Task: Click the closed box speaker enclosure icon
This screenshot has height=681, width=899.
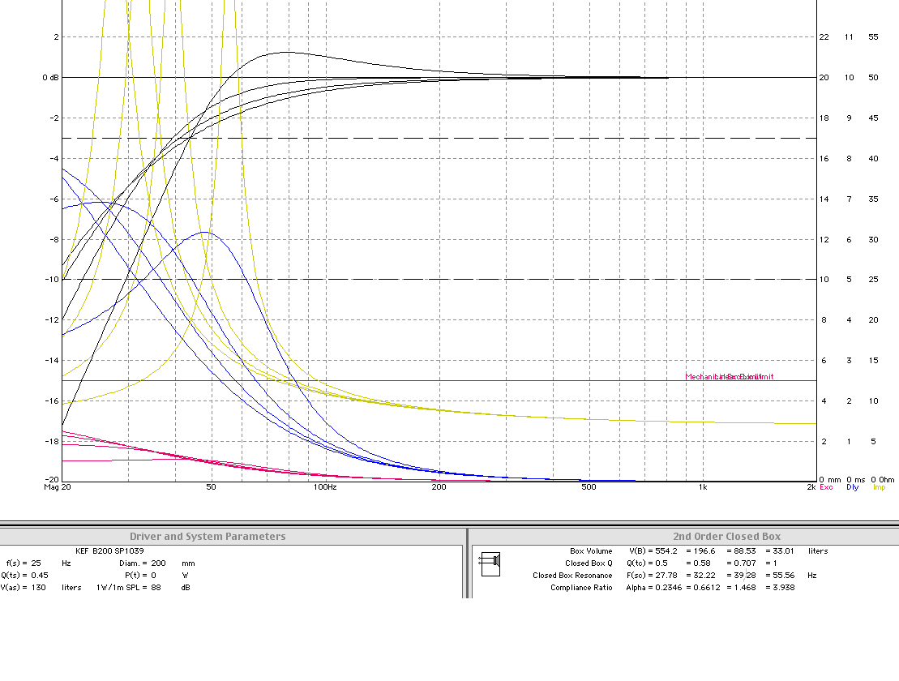Action: [490, 564]
